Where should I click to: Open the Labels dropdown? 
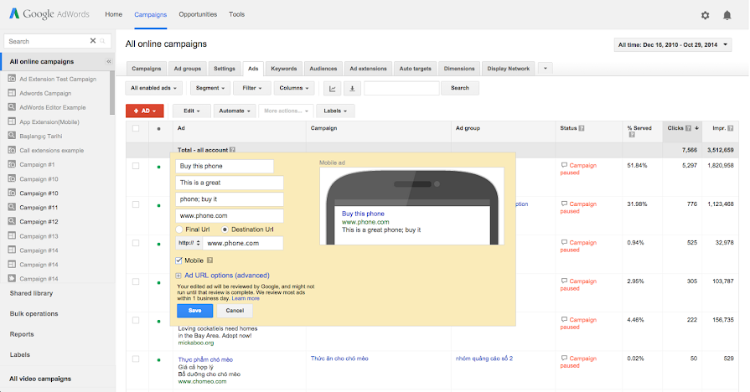335,111
